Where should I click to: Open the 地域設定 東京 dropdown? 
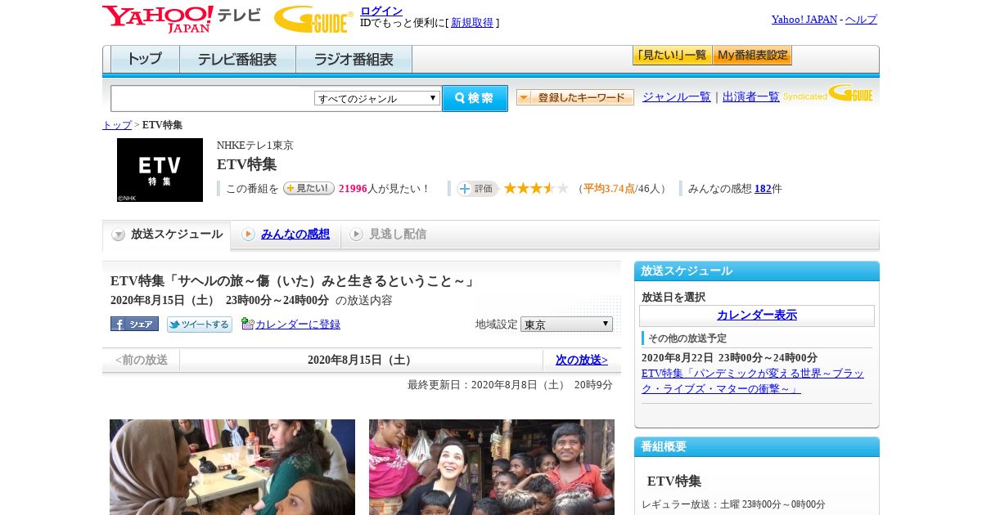coord(566,325)
